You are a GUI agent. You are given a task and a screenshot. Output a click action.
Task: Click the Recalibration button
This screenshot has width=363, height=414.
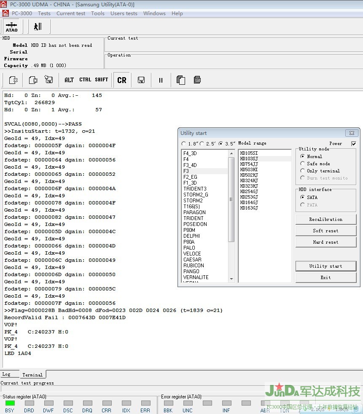click(x=326, y=219)
